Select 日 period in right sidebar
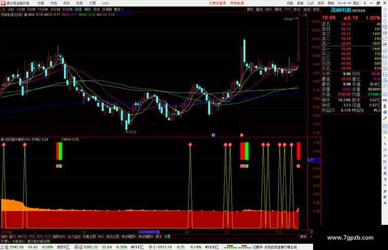This screenshot has height=250, width=388. coord(385,168)
